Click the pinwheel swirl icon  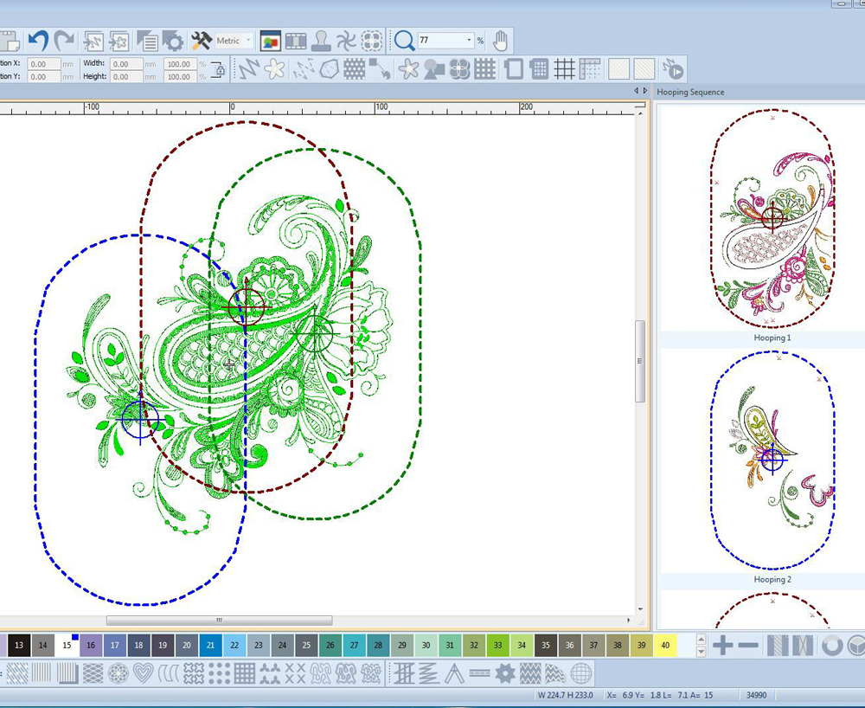(x=347, y=41)
